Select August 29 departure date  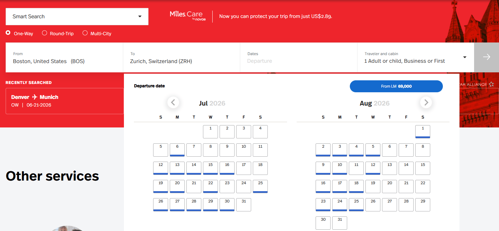(x=423, y=205)
